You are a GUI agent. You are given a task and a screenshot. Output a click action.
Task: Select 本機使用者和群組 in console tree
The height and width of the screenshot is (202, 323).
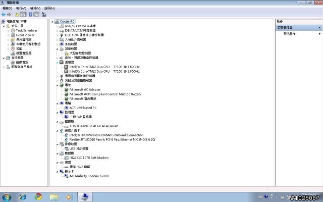click(28, 44)
